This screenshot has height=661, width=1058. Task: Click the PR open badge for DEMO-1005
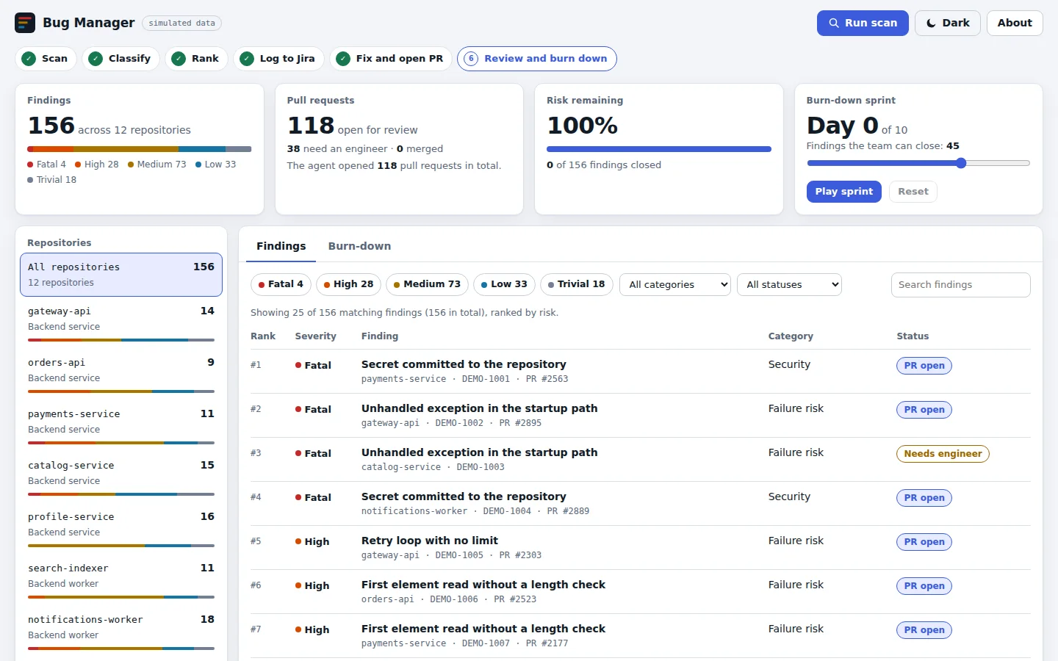coord(924,542)
